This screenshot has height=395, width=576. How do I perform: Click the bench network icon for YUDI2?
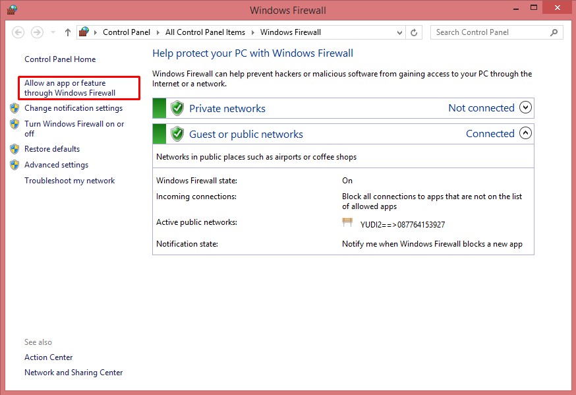[347, 222]
